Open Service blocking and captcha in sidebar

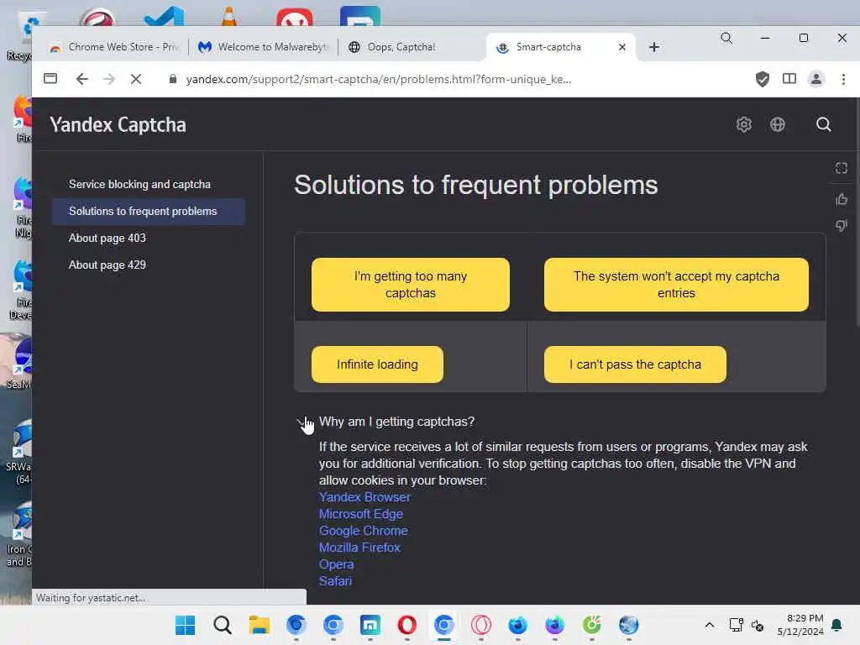pos(139,184)
